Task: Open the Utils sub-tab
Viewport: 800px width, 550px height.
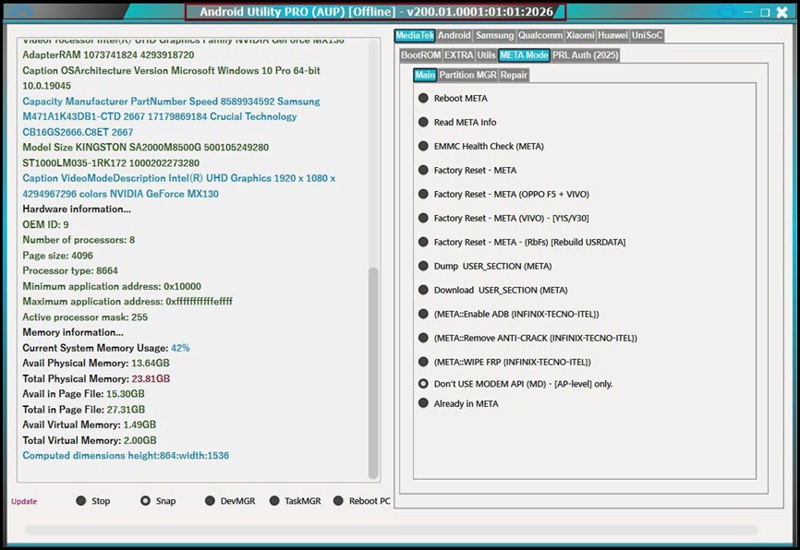Action: point(486,55)
